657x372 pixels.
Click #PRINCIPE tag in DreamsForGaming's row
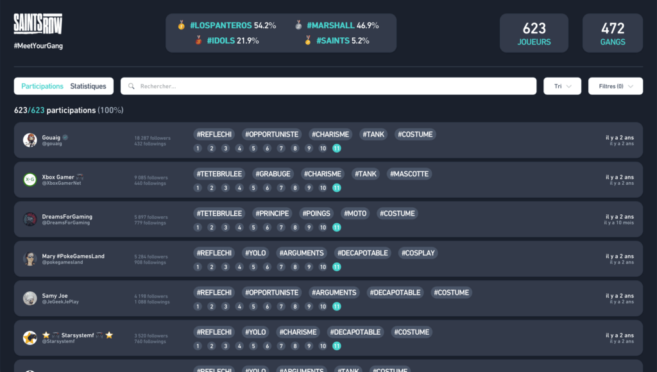tap(272, 213)
